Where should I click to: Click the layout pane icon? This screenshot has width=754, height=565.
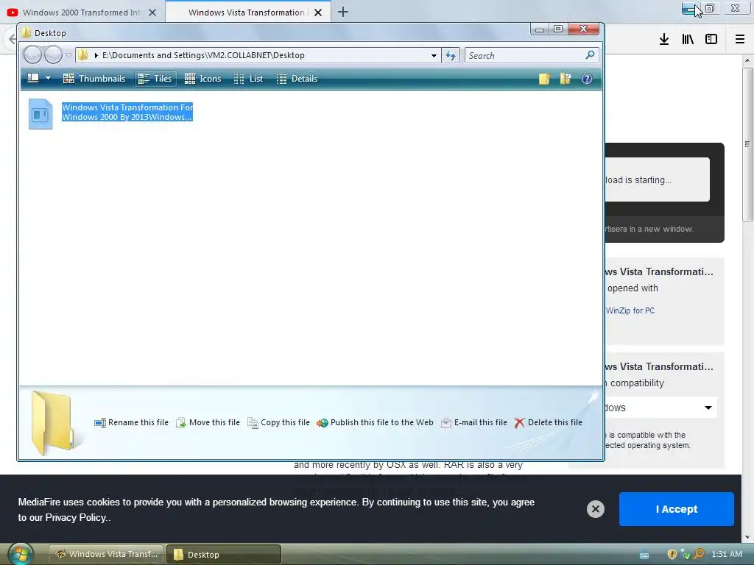pos(33,78)
